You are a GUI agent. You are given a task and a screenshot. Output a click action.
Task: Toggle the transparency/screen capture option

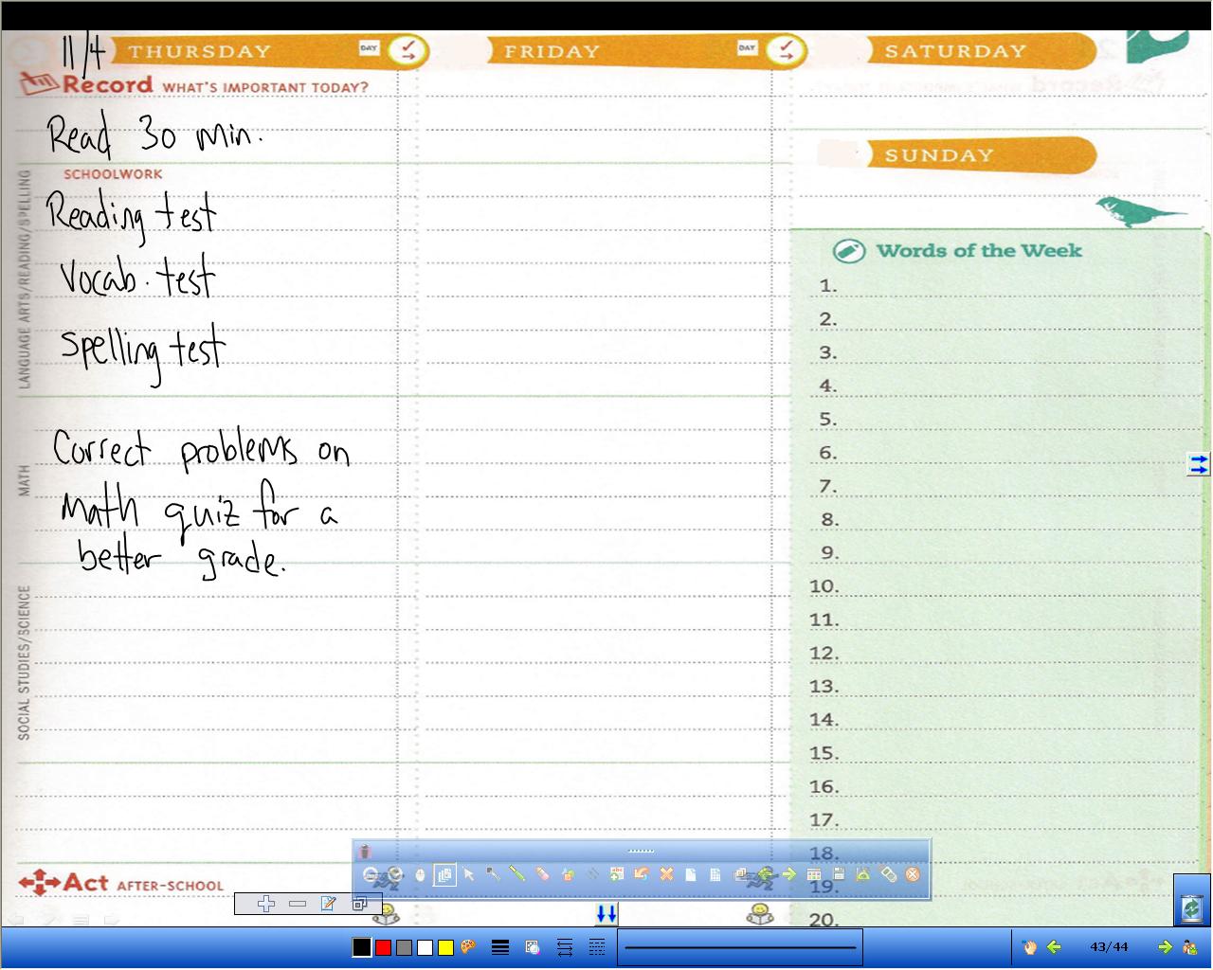(531, 946)
